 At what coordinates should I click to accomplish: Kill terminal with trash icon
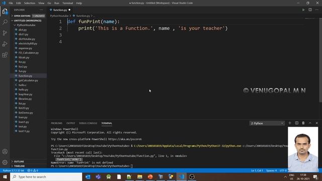(303, 123)
